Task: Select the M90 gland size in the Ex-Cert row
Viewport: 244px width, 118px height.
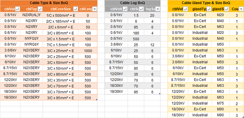Action: pos(221,109)
